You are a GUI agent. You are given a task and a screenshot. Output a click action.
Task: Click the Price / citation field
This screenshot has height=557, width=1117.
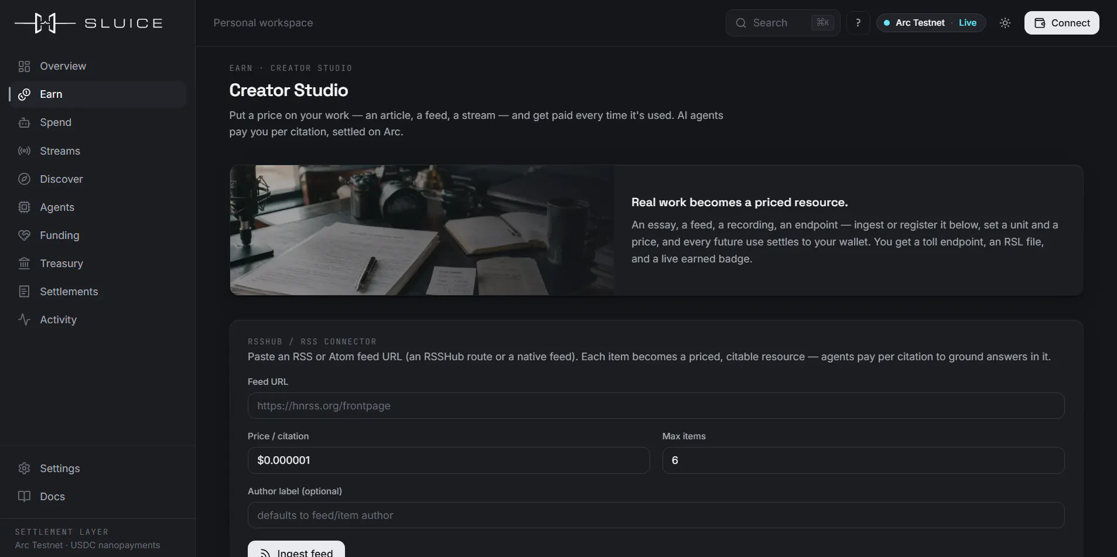pos(449,460)
